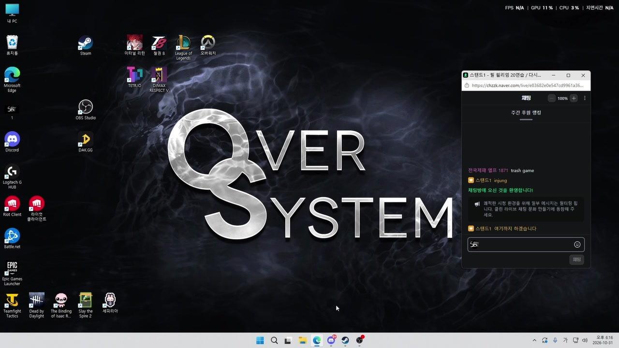The image size is (619, 348).
Task: Switch to Discord on the taskbar
Action: (331, 340)
